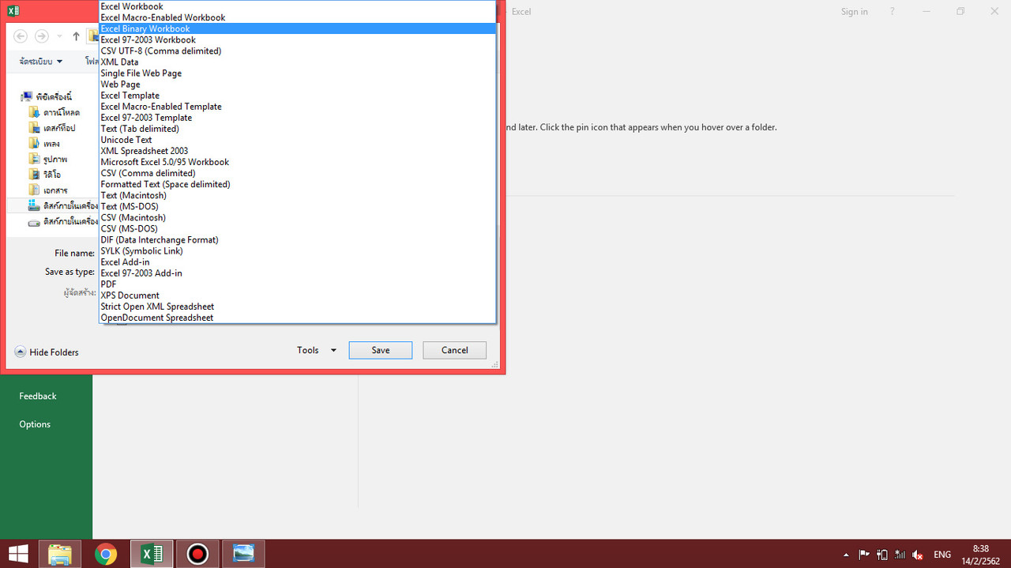
Task: Go up one folder level with the Up arrow
Action: coord(76,36)
